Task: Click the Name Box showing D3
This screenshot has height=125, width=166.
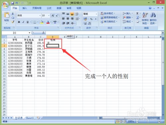Action: pyautogui.click(x=16, y=33)
